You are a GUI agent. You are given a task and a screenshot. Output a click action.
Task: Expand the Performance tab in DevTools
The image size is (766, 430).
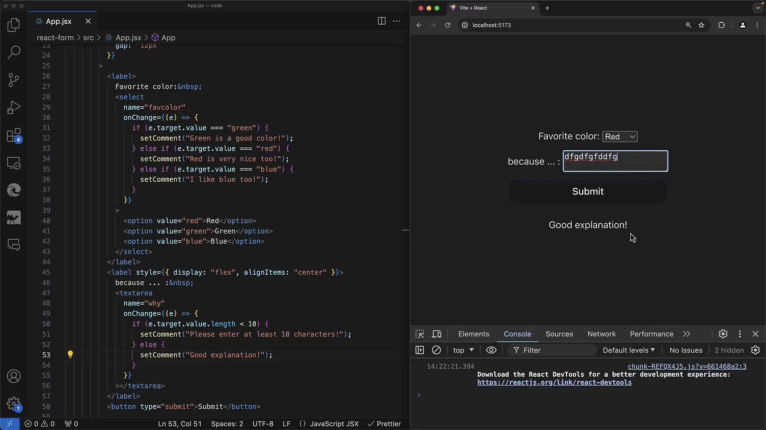[652, 333]
